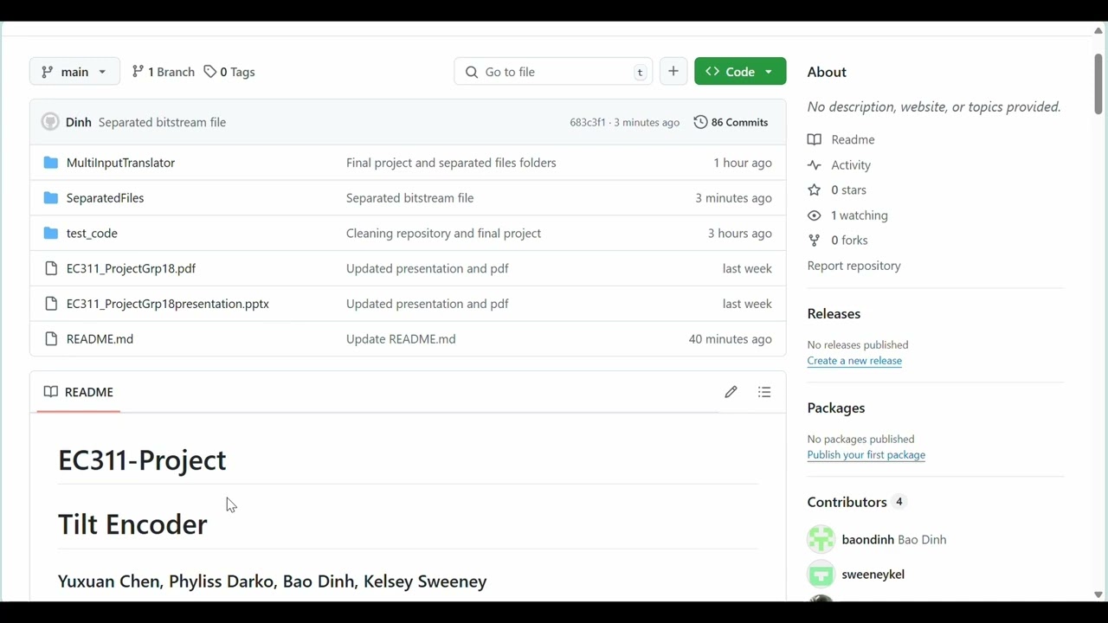Focus the Go to file search field
This screenshot has height=623, width=1108.
(553, 72)
